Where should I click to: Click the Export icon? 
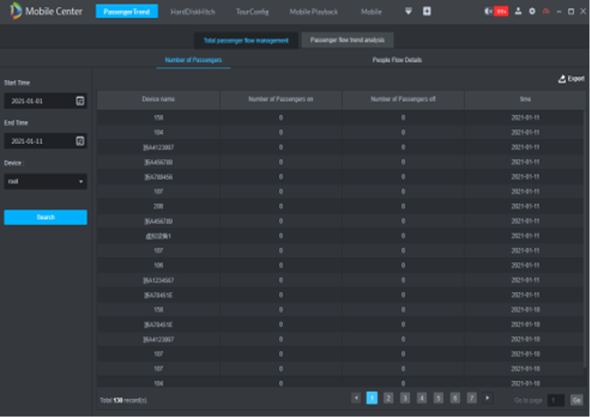562,78
